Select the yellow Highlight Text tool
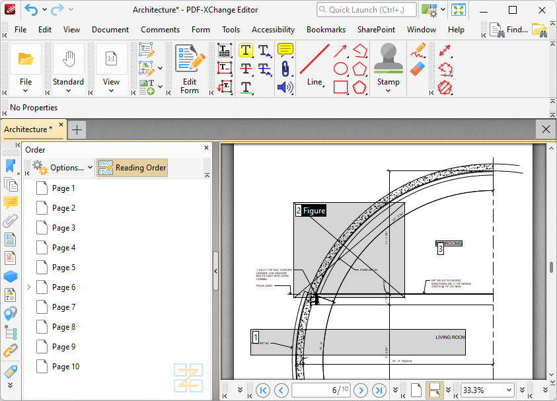Screen dimensions: 557x401 (x=246, y=50)
